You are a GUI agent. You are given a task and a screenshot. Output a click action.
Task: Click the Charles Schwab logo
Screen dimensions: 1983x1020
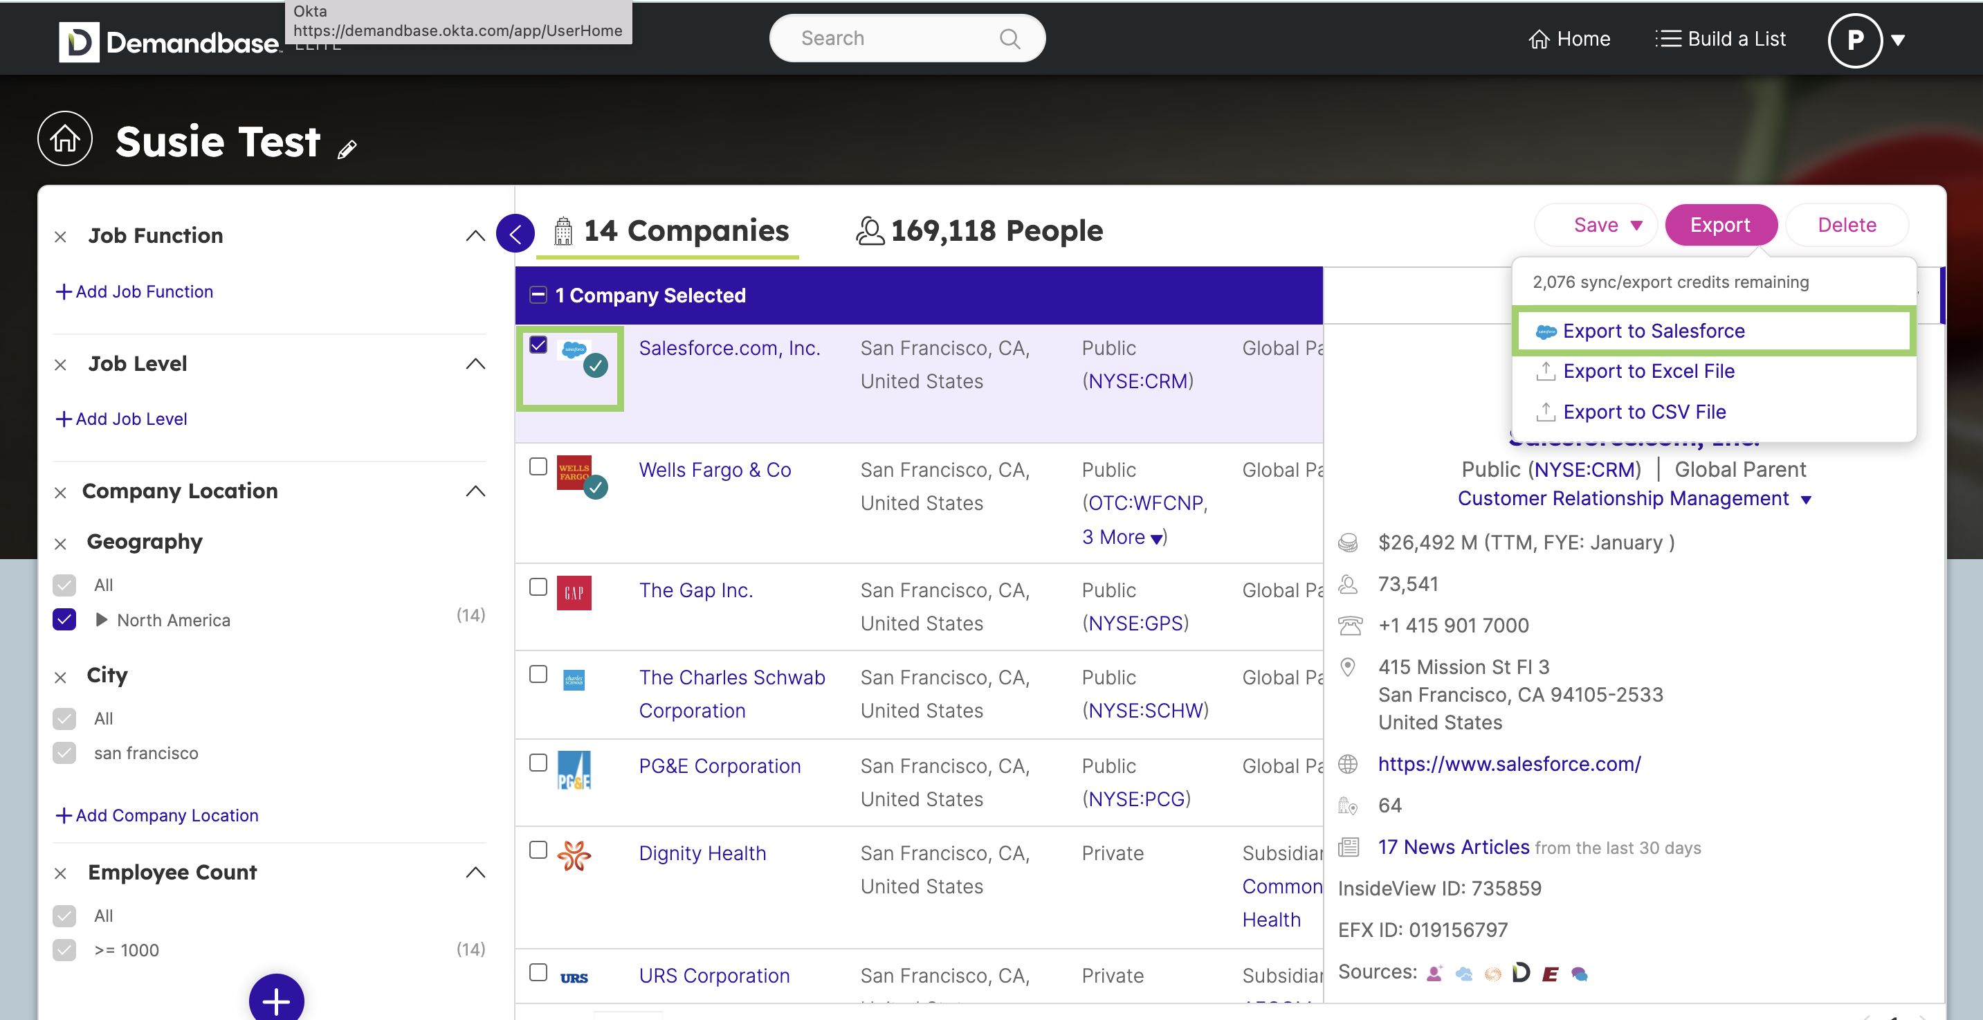click(x=574, y=680)
